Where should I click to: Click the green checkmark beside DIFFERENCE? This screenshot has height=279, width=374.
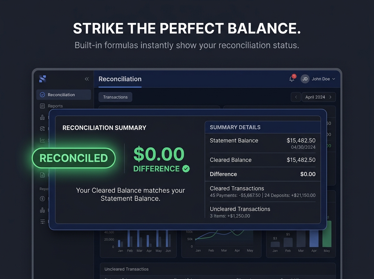186,169
